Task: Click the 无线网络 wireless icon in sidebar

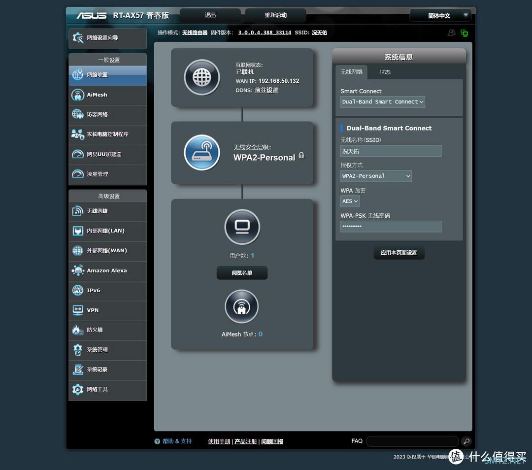Action: [x=78, y=211]
